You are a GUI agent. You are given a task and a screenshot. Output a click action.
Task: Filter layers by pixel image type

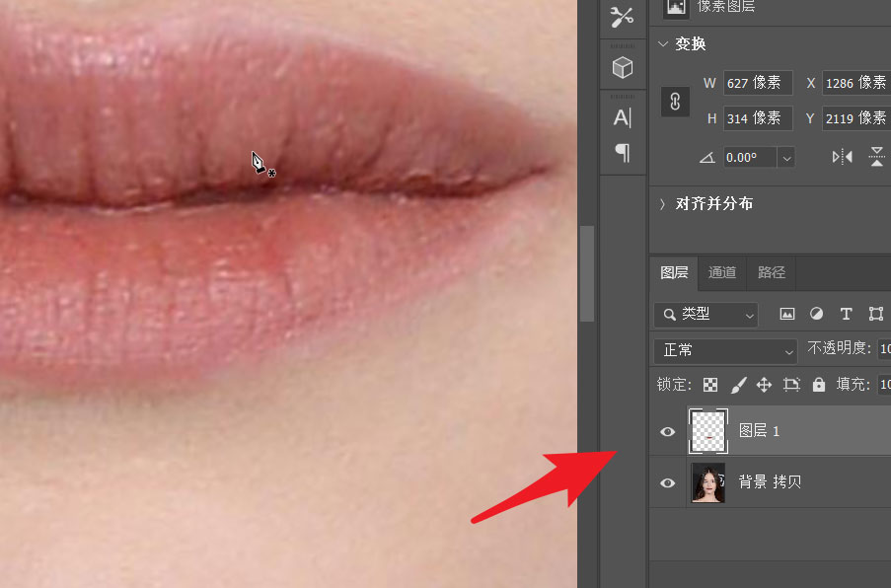[x=787, y=314]
